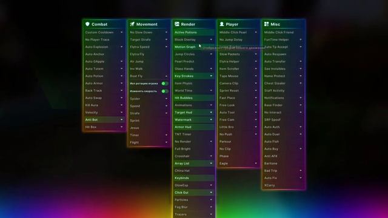This screenshot has height=218, width=388.
Task: Open the Middle Click Pearl options arrow
Action: (256, 32)
